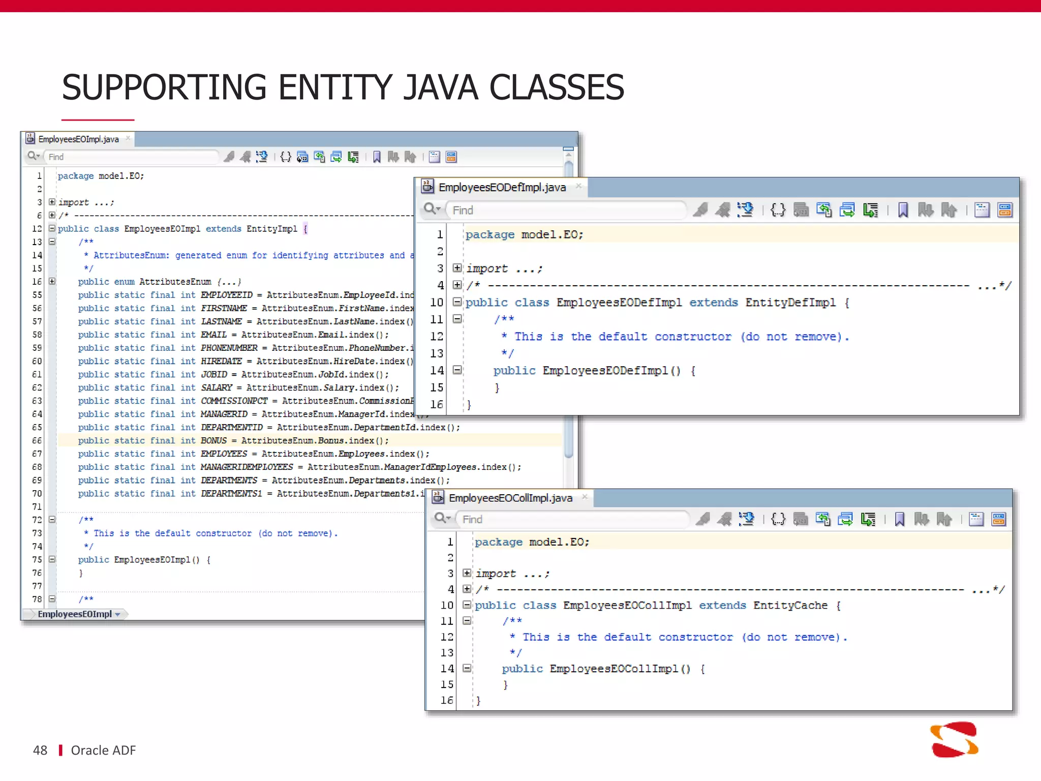Click blue down-arrow lines icon in EmployeesEODefImpl.java toolbar
This screenshot has width=1041, height=781.
[746, 209]
